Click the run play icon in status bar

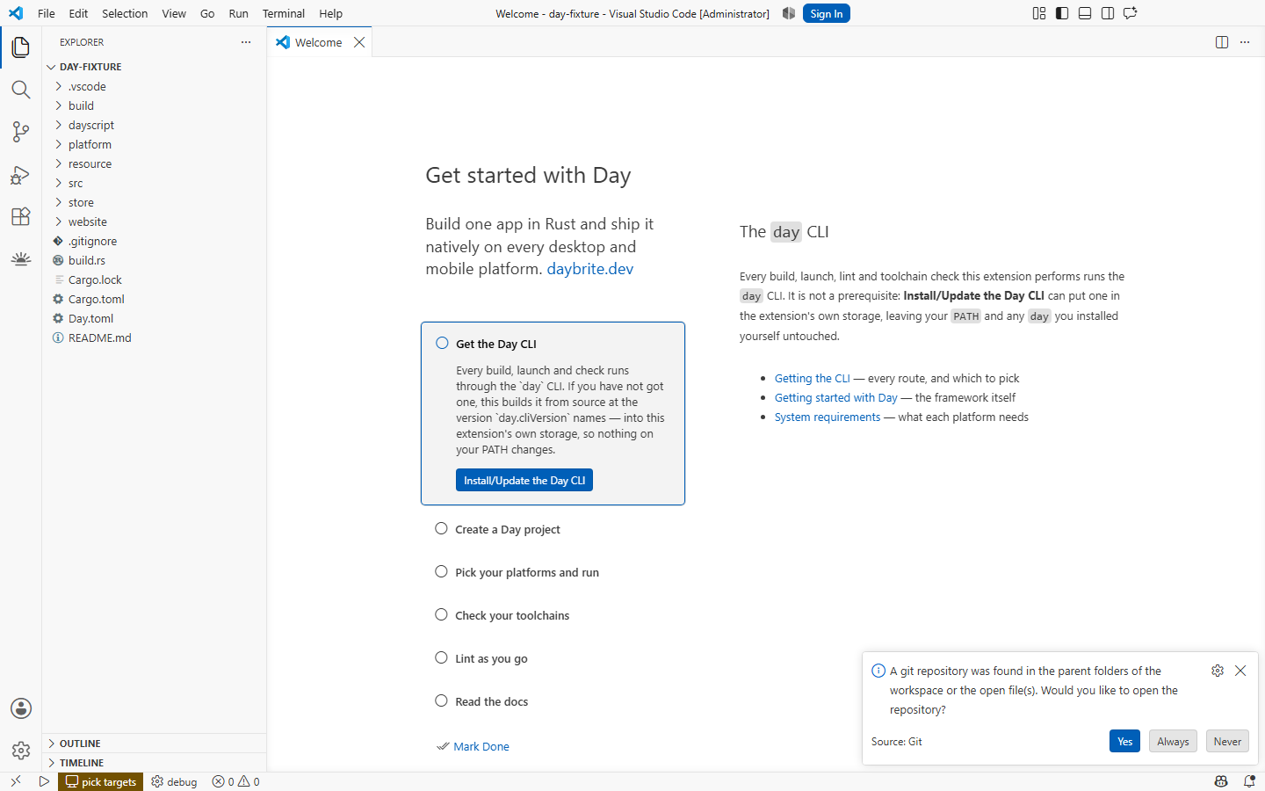44,781
